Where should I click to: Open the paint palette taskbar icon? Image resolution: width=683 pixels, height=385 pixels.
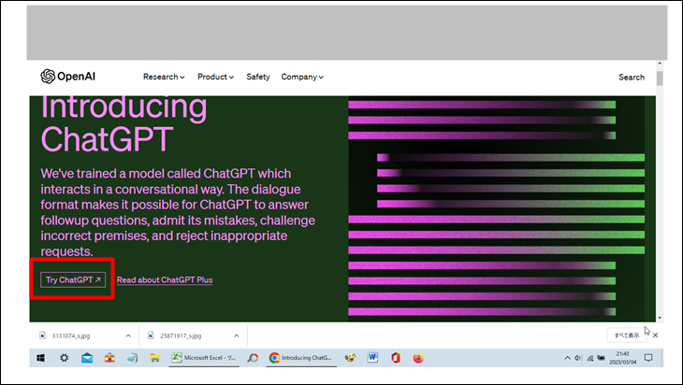click(350, 358)
